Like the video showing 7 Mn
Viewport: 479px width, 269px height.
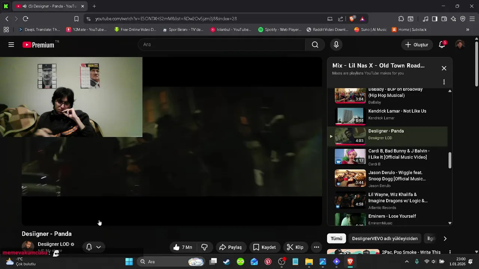pos(183,247)
